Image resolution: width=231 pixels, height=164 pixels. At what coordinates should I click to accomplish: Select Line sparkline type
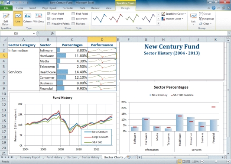point(18,19)
